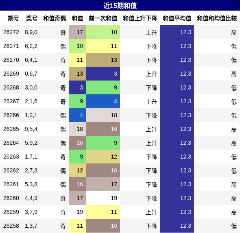The width and height of the screenshot is (240, 233).
Task: Click 上升 in row 26272
Action: (151, 33)
